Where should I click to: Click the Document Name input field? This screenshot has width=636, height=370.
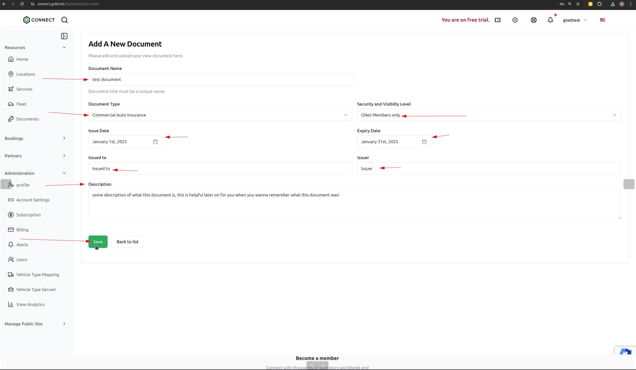coord(220,79)
